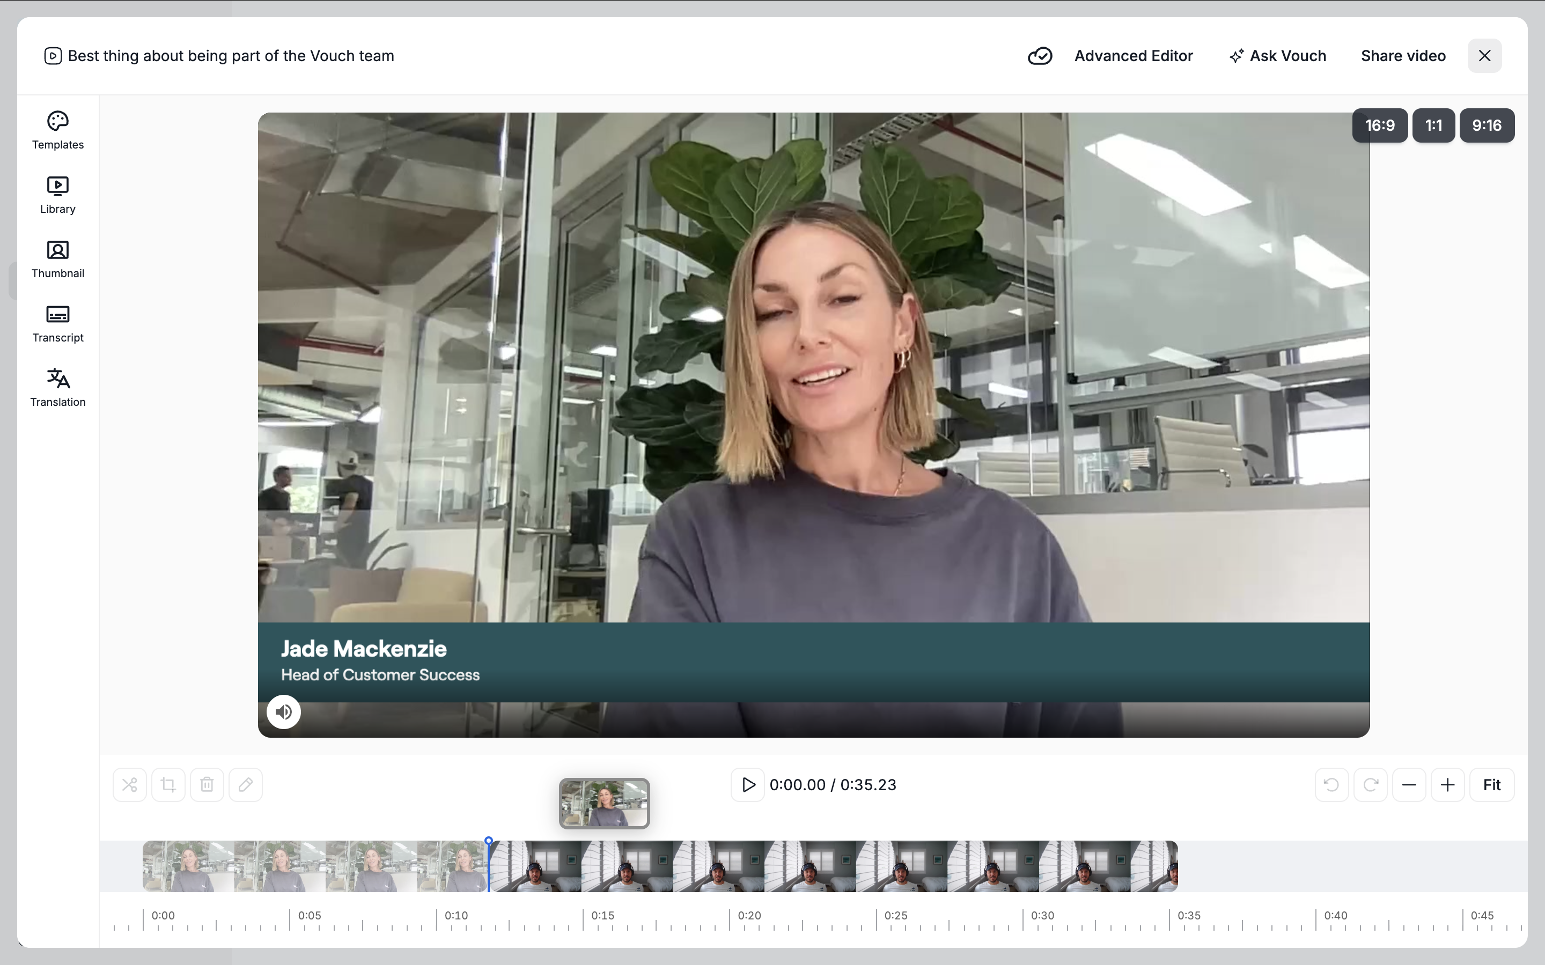Click the crop tool icon
Viewport: 1545px width, 965px height.
point(168,784)
